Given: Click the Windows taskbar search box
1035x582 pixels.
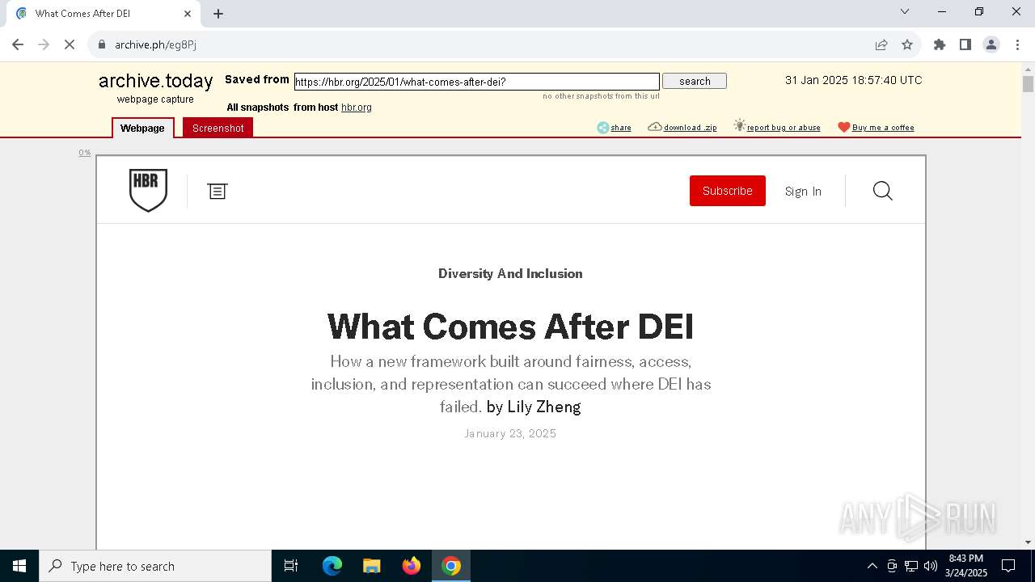Looking at the screenshot, I should pyautogui.click(x=155, y=566).
